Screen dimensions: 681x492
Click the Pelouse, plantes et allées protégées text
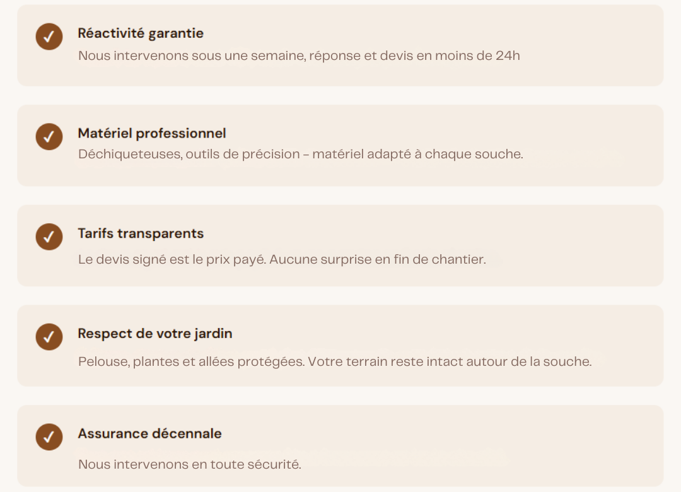(335, 362)
